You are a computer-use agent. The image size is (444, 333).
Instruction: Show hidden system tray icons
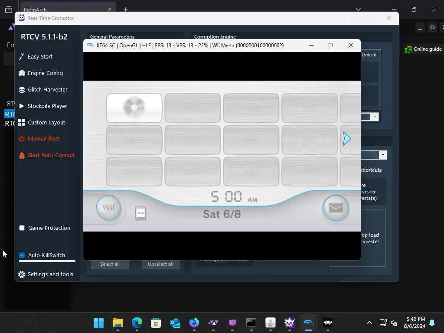369,323
